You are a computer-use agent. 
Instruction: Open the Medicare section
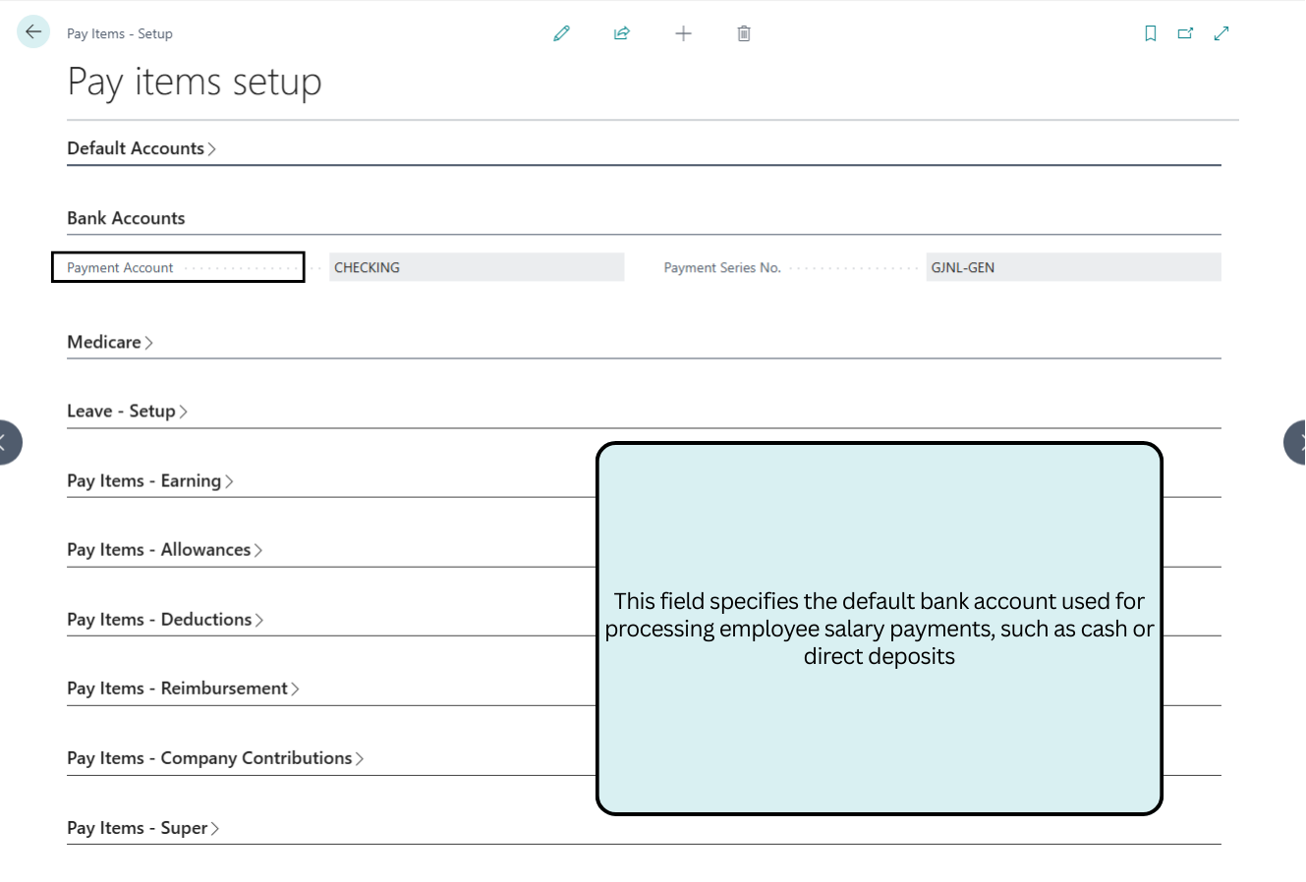click(x=109, y=342)
